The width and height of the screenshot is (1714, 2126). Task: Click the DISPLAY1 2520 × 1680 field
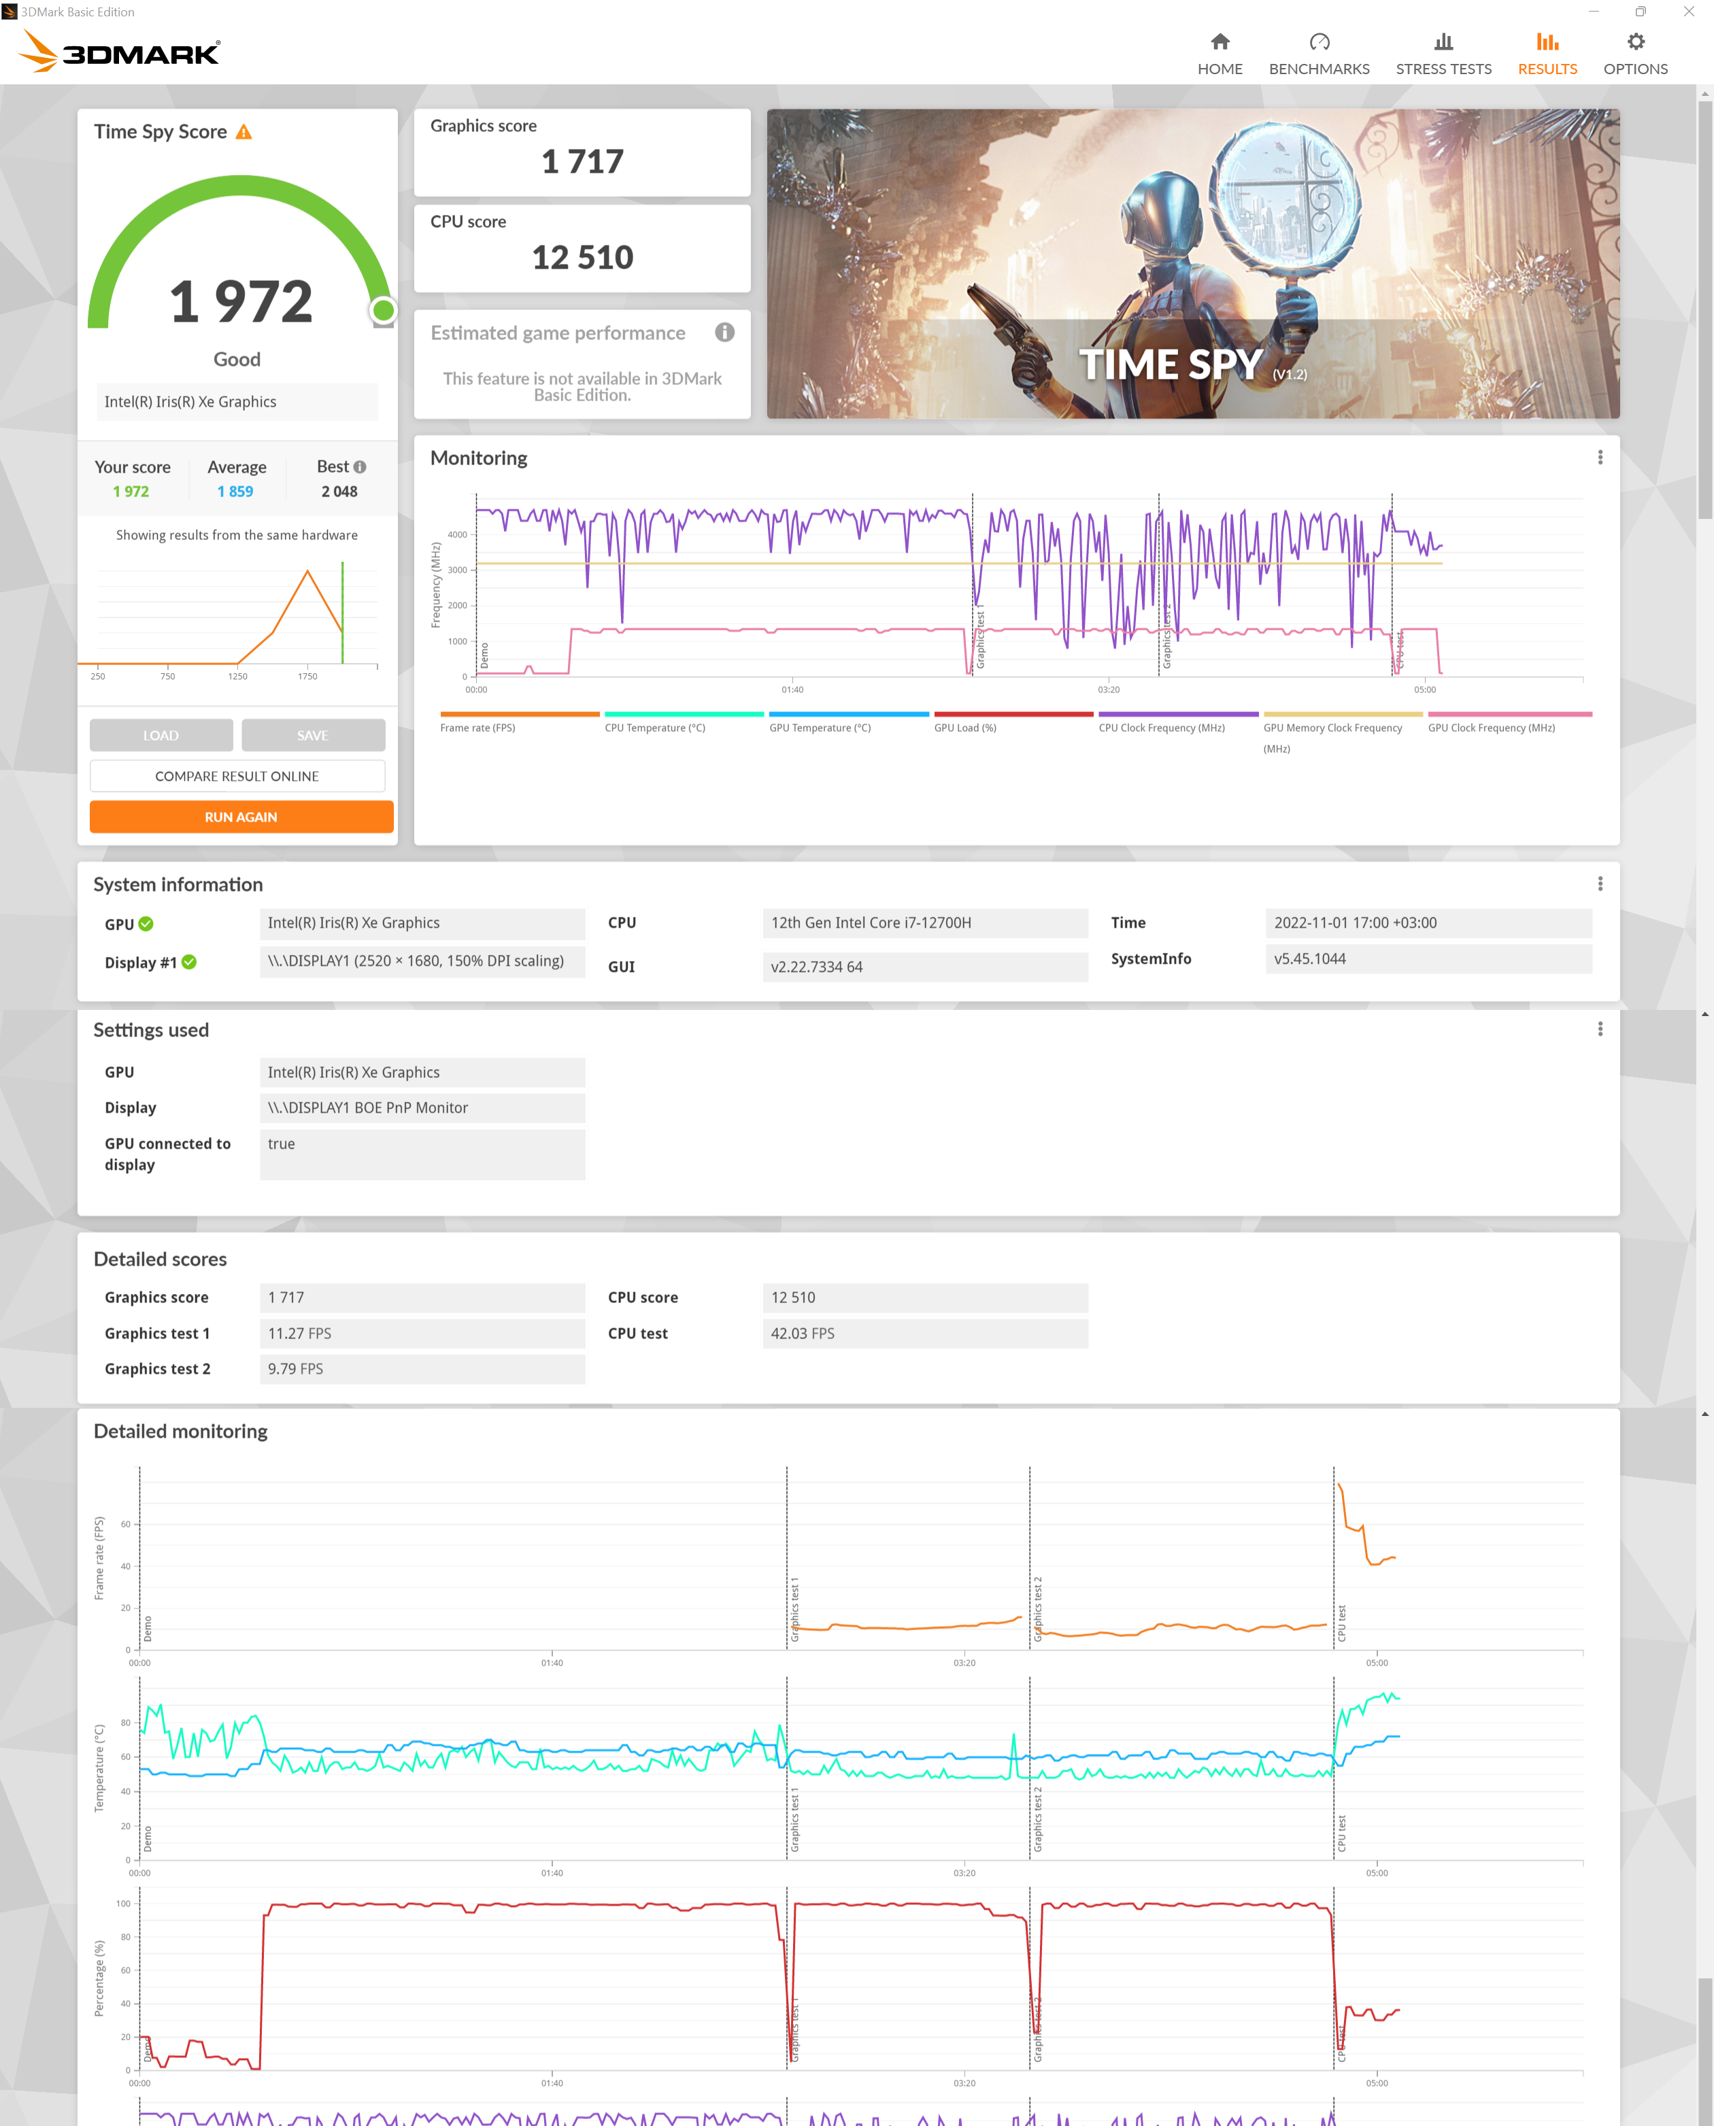pos(422,962)
